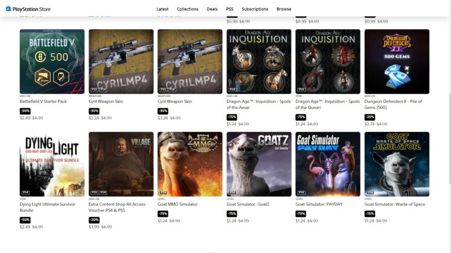
Task: Go to the Deals section
Action: click(212, 9)
